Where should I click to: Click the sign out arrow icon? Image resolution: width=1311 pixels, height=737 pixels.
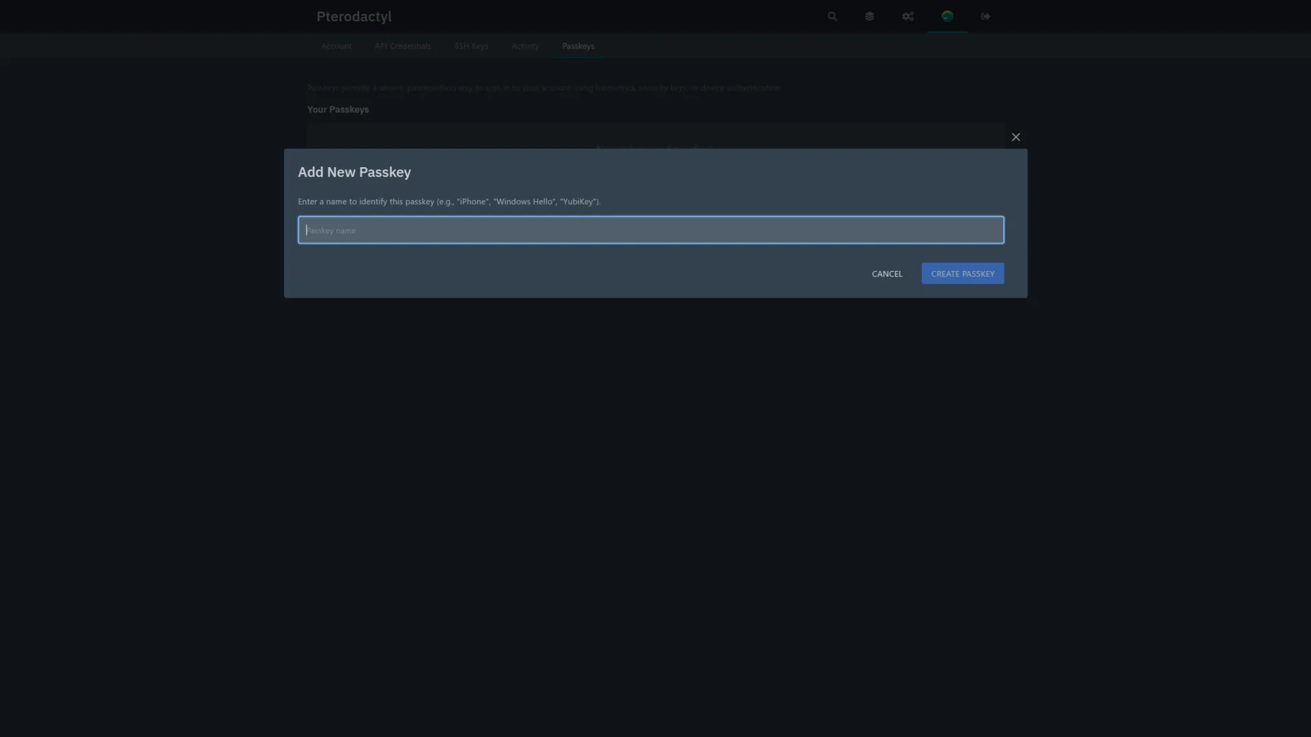point(985,16)
